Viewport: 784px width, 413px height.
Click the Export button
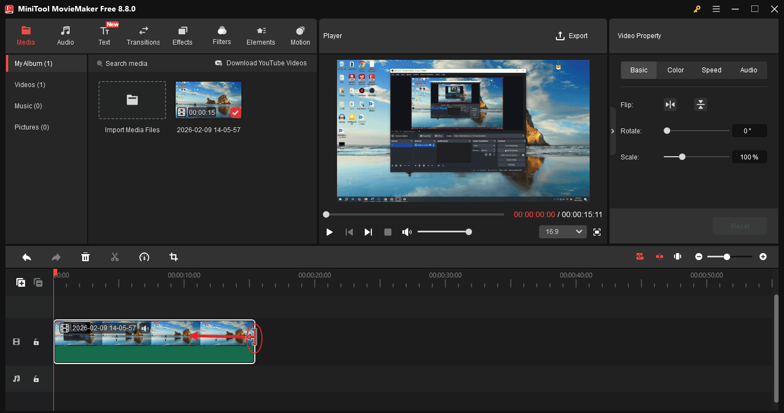(x=572, y=36)
